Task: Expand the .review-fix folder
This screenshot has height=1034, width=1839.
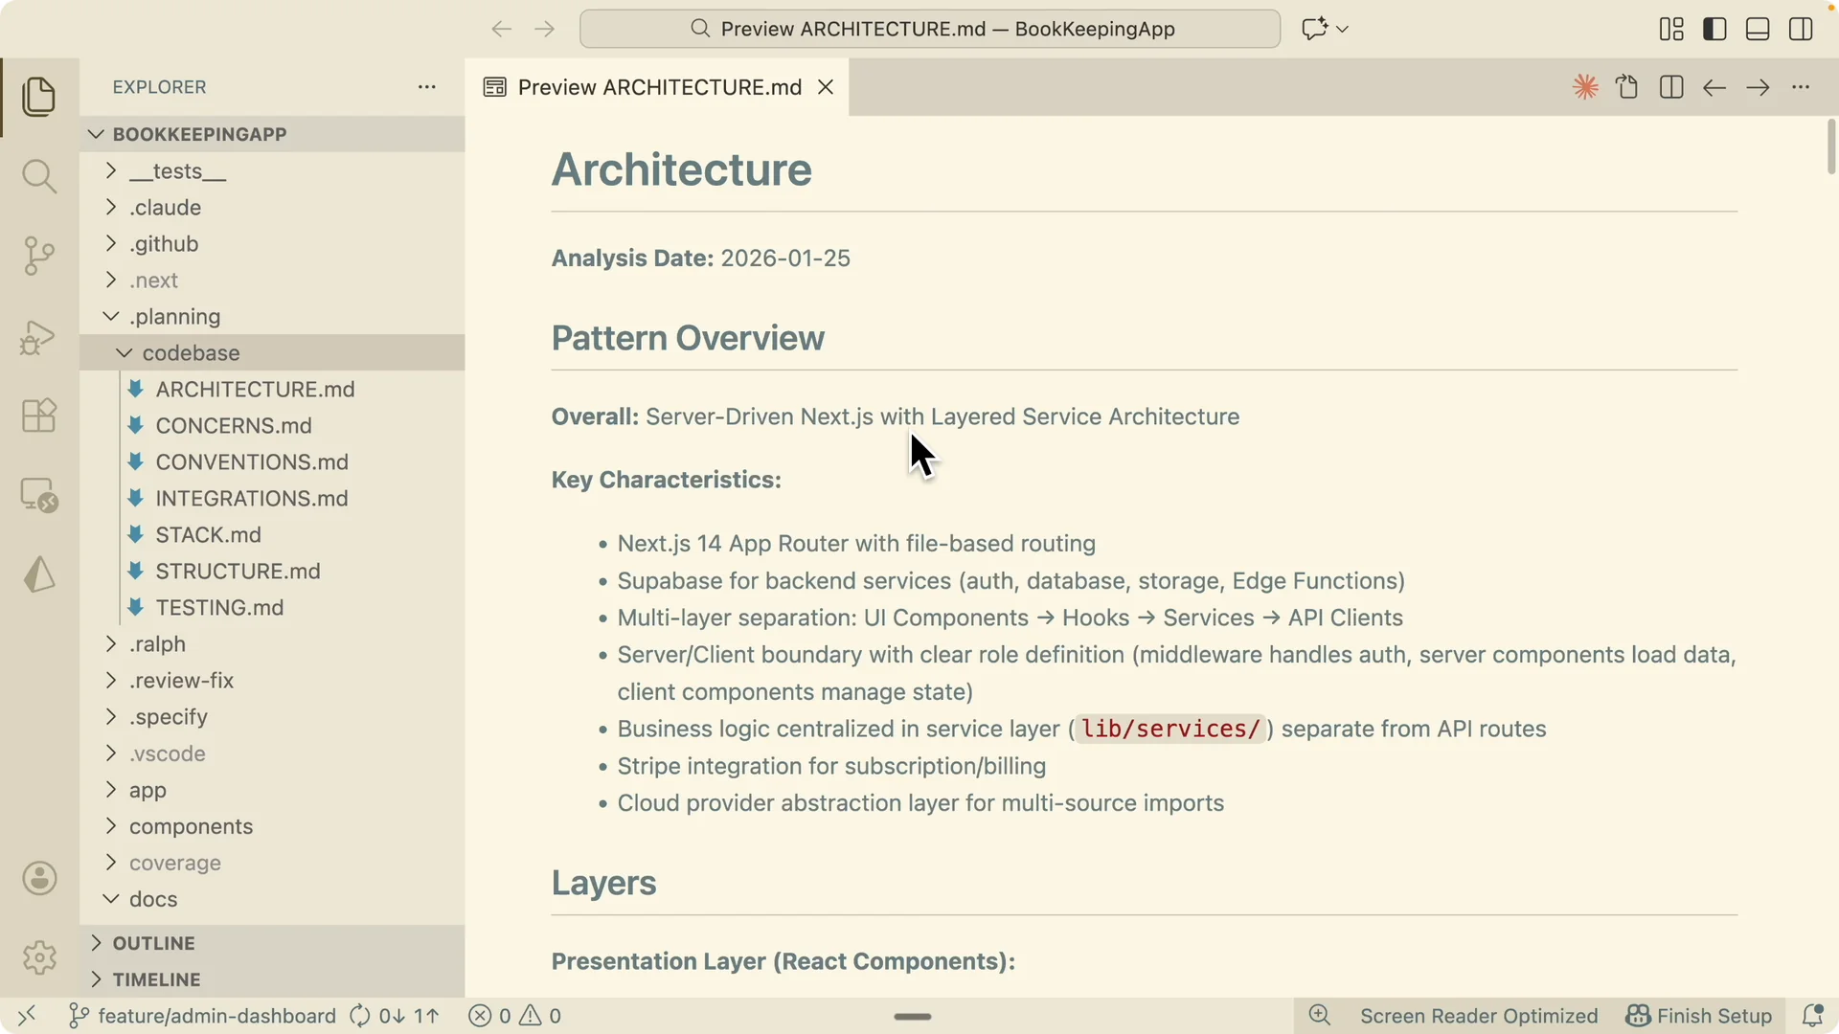Action: [x=272, y=681]
